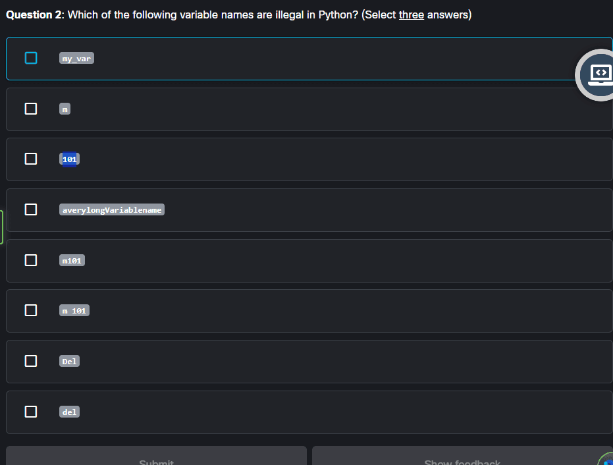
Task: Select the "m101" answer checkbox
Action: (x=30, y=260)
